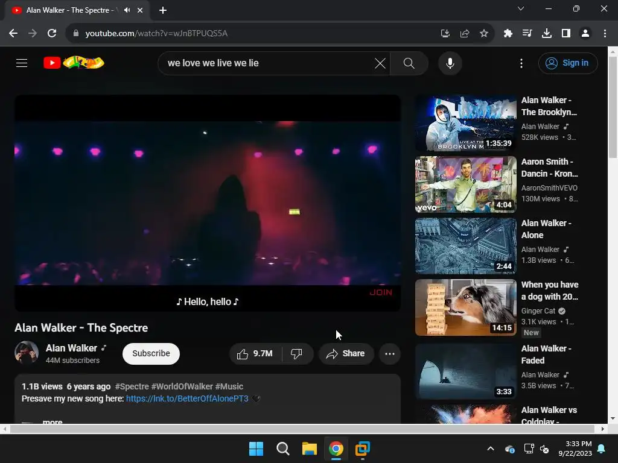Open YouTube settings three-dot menu

521,63
